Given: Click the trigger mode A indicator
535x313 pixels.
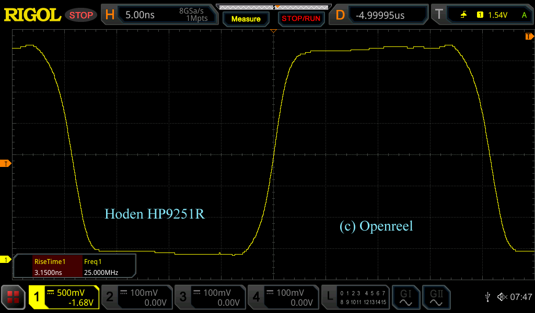Looking at the screenshot, I should click(524, 15).
